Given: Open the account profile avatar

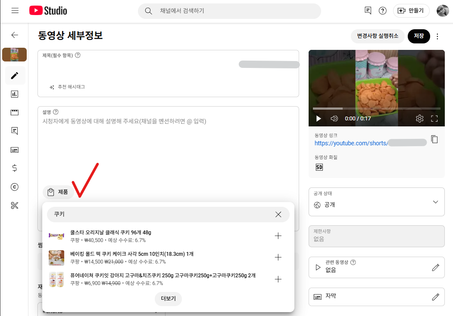Looking at the screenshot, I should 443,11.
